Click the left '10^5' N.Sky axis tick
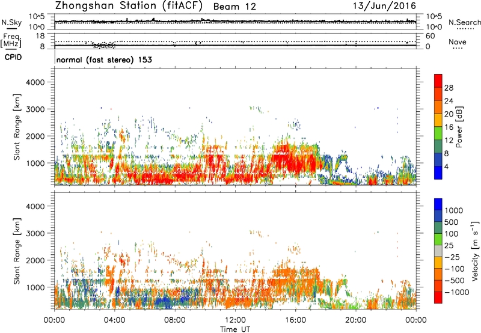 coord(37,17)
